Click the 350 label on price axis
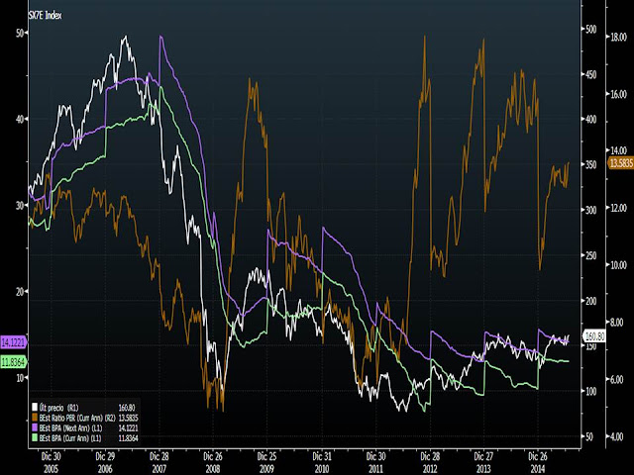Viewport: 634px width, 475px height. 590,165
